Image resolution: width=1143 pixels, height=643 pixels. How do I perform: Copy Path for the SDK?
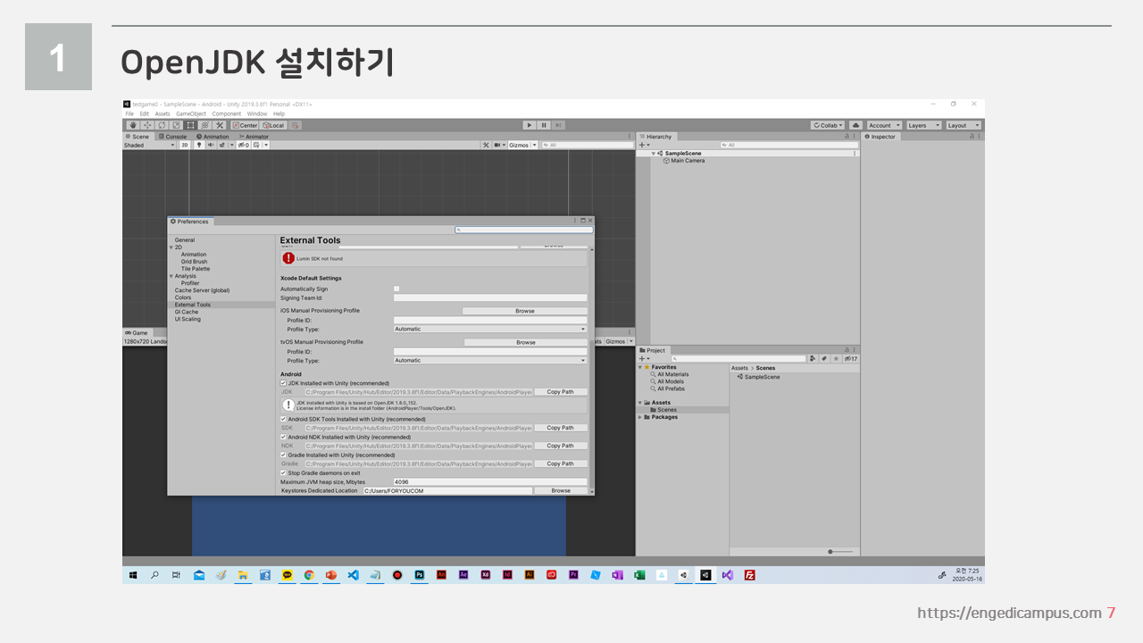pos(561,428)
